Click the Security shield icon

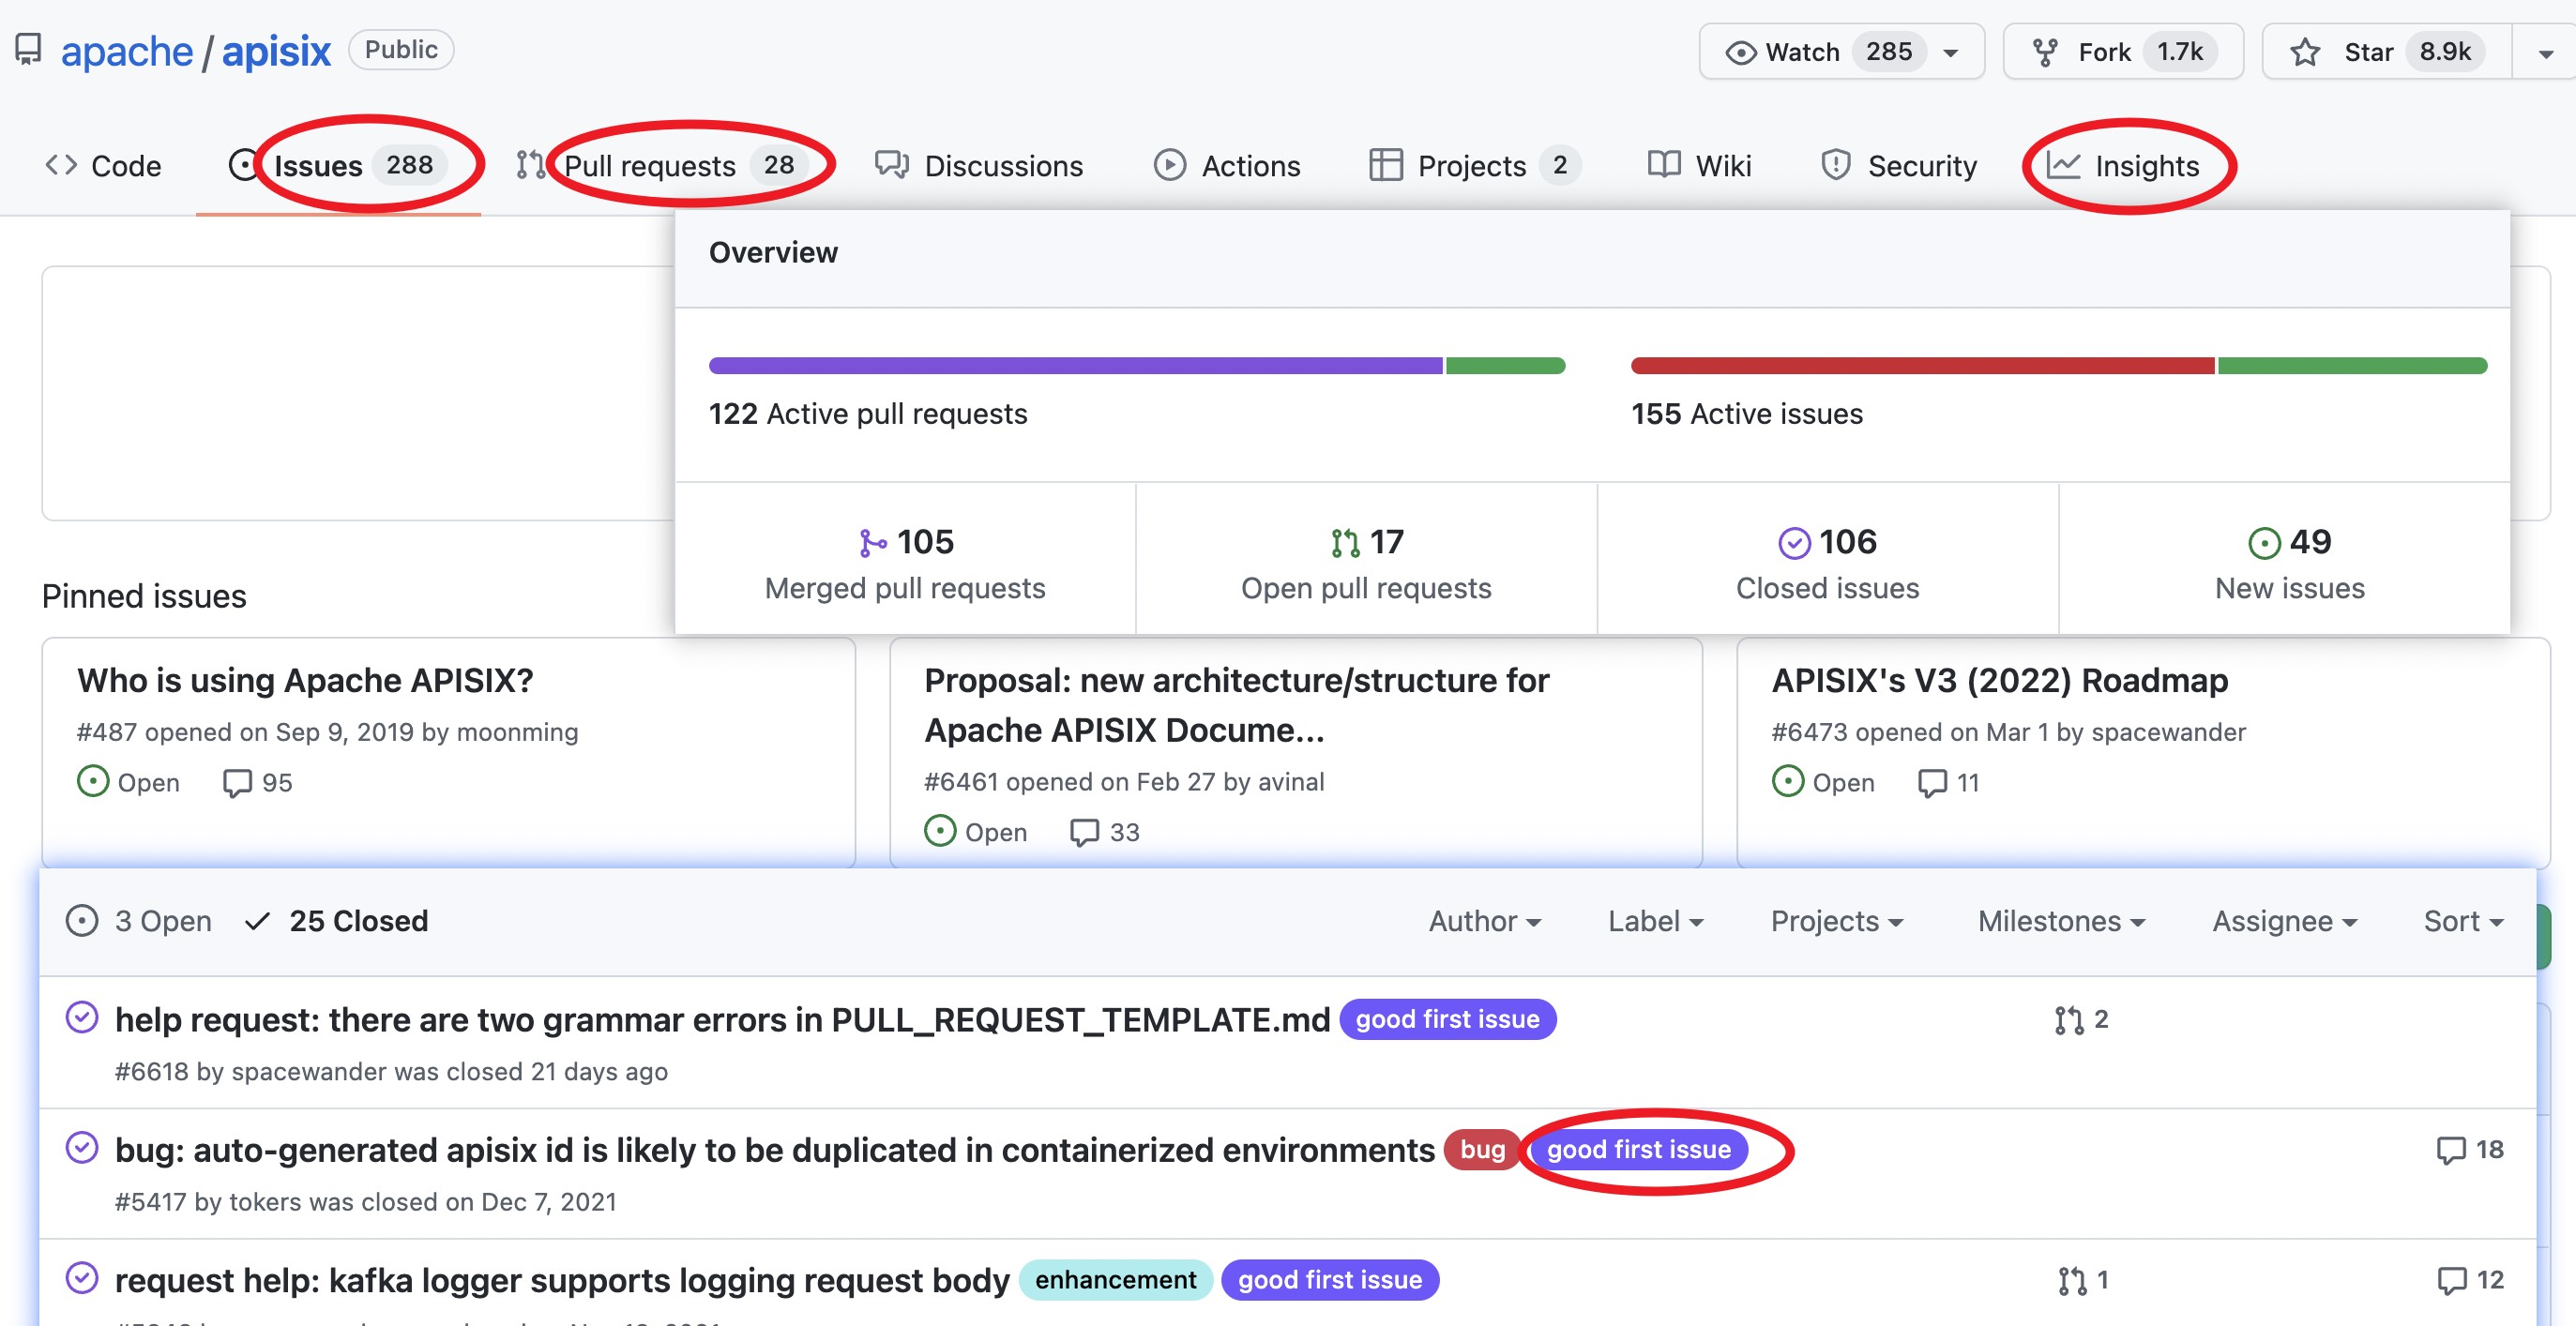tap(1836, 164)
